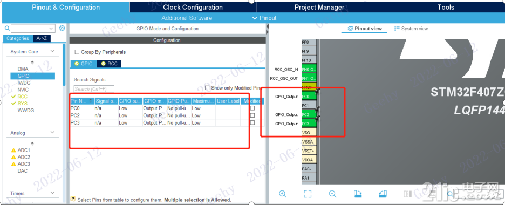Click the ADC1 warning icon

pyautogui.click(x=13, y=151)
